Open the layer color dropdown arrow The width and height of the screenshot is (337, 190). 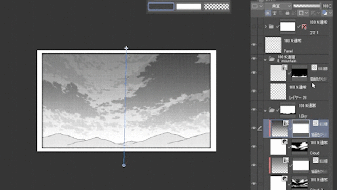pyautogui.click(x=330, y=13)
